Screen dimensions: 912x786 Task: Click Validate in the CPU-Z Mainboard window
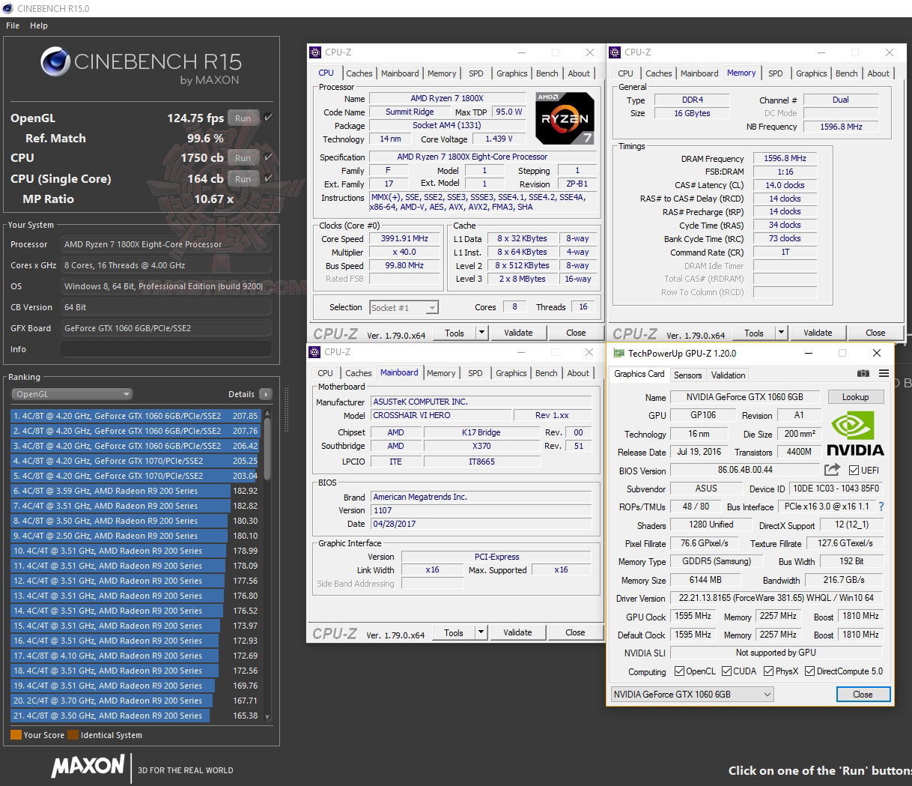[517, 632]
